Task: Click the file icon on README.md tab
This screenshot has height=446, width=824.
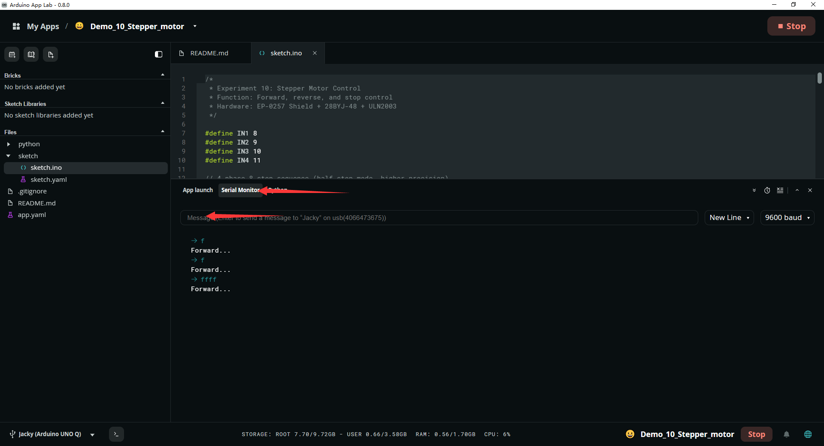Action: (x=182, y=53)
